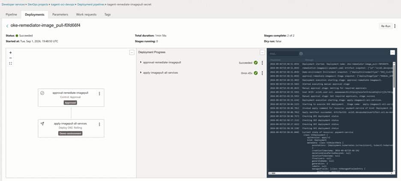Click approval checkmark icon in approval-remediate-imagepull node
This screenshot has width=401, height=181.
click(x=42, y=93)
